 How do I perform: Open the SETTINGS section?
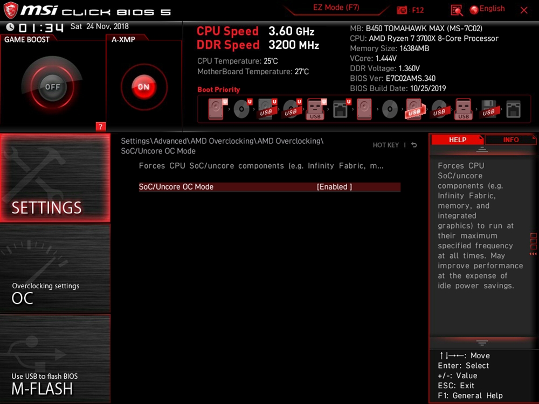pyautogui.click(x=55, y=178)
